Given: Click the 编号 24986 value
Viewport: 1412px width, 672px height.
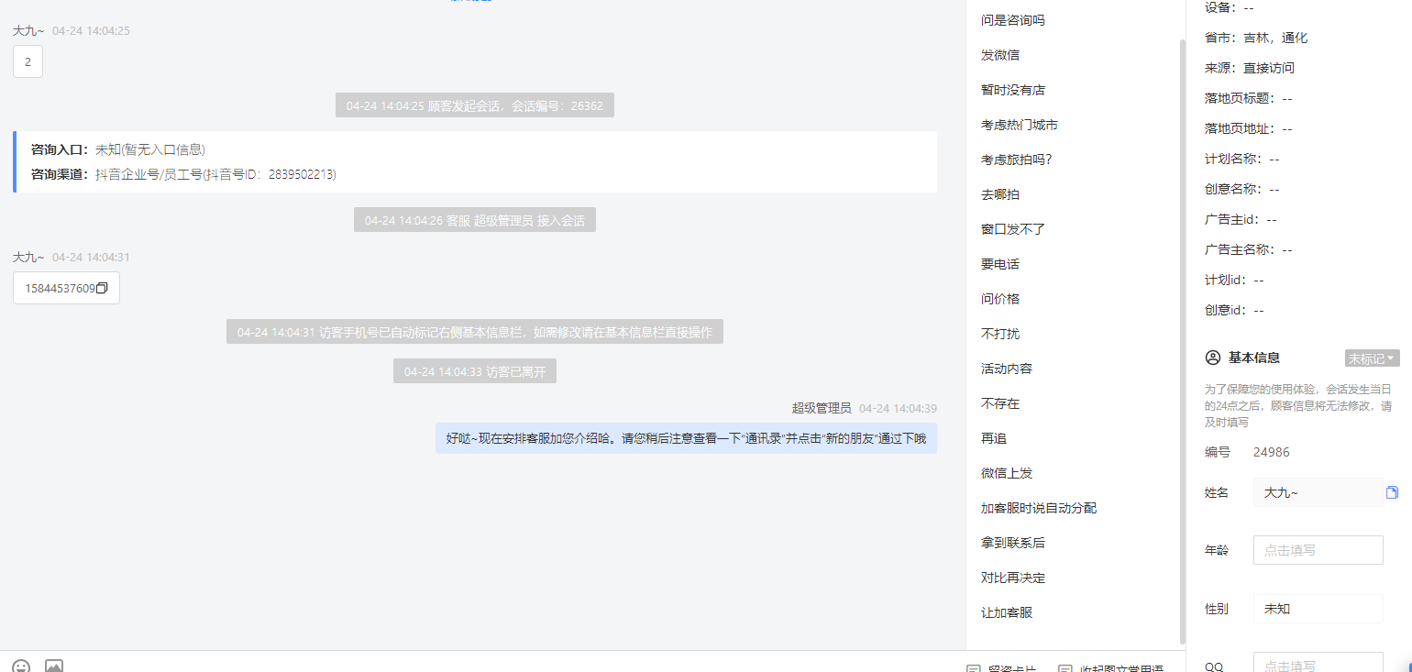Looking at the screenshot, I should (x=1272, y=452).
